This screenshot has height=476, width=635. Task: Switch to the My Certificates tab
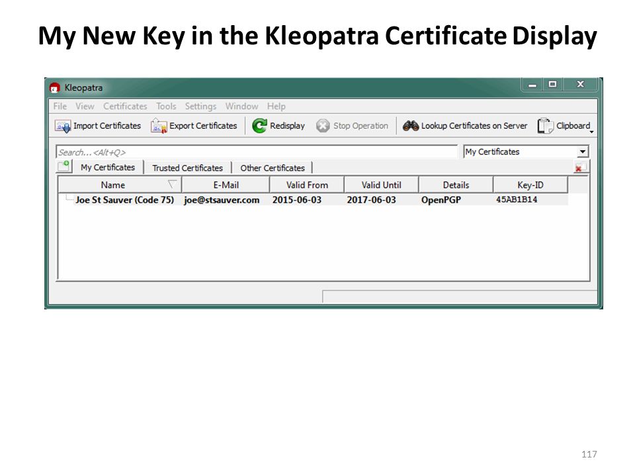pyautogui.click(x=108, y=167)
